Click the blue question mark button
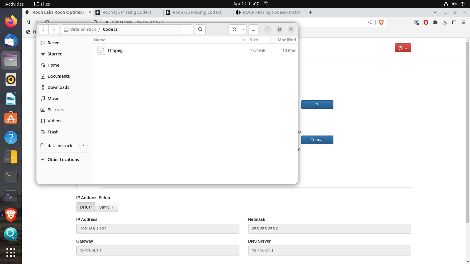The height and width of the screenshot is (264, 470). 317,105
